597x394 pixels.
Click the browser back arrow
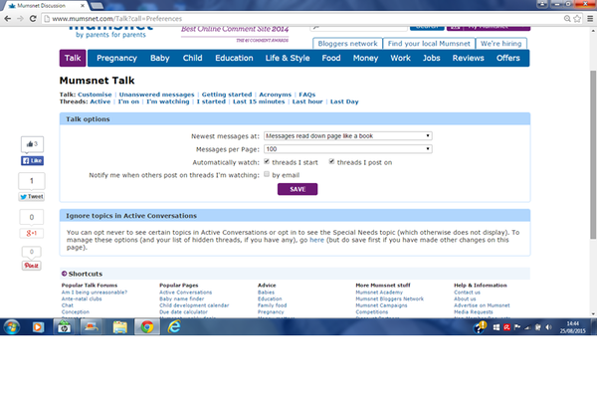(8, 18)
